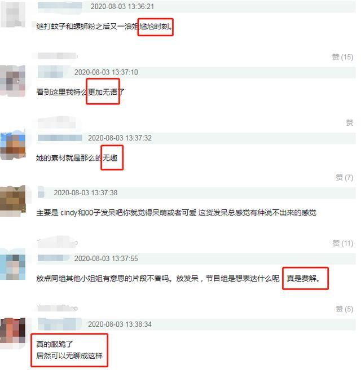
Task: Select the comment text 真的服跪了
Action: click(x=55, y=344)
